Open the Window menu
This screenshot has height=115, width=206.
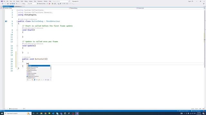tap(46, 1)
